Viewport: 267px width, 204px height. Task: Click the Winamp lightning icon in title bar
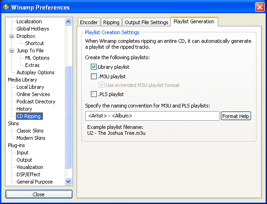6,7
